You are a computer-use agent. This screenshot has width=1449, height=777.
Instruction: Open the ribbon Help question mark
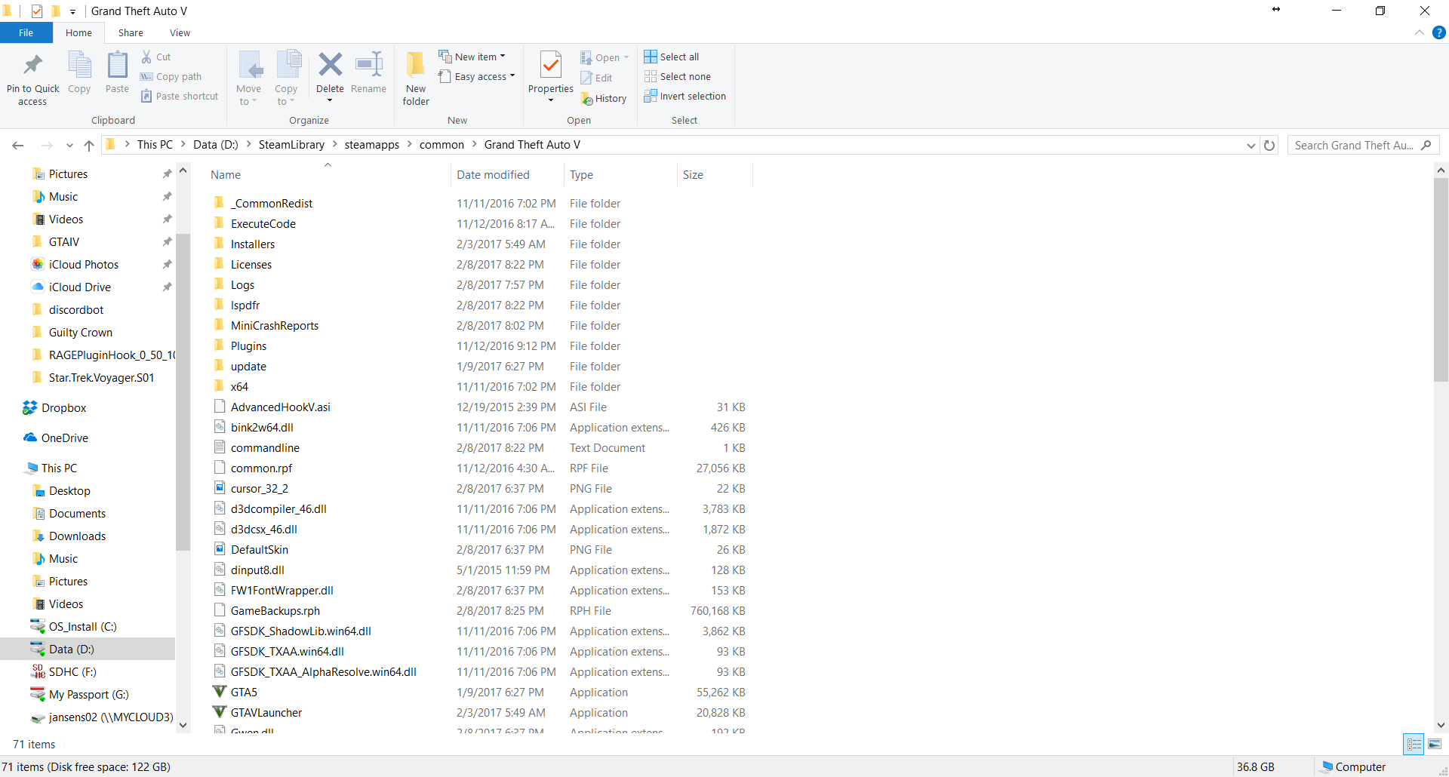1438,32
